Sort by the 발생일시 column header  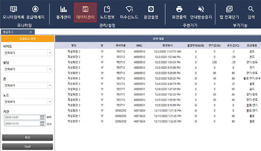tap(167, 45)
